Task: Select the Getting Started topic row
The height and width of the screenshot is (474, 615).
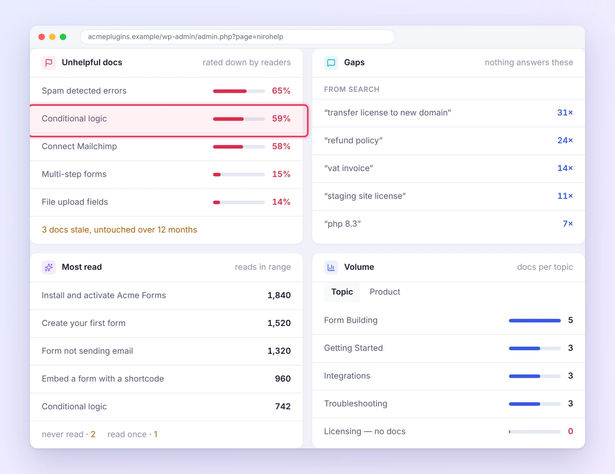Action: tap(449, 348)
